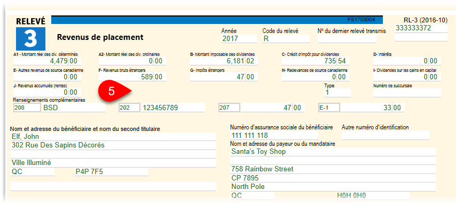456x206 pixels.
Task: Click the postal code field P4P 7F5
Action: 112,172
